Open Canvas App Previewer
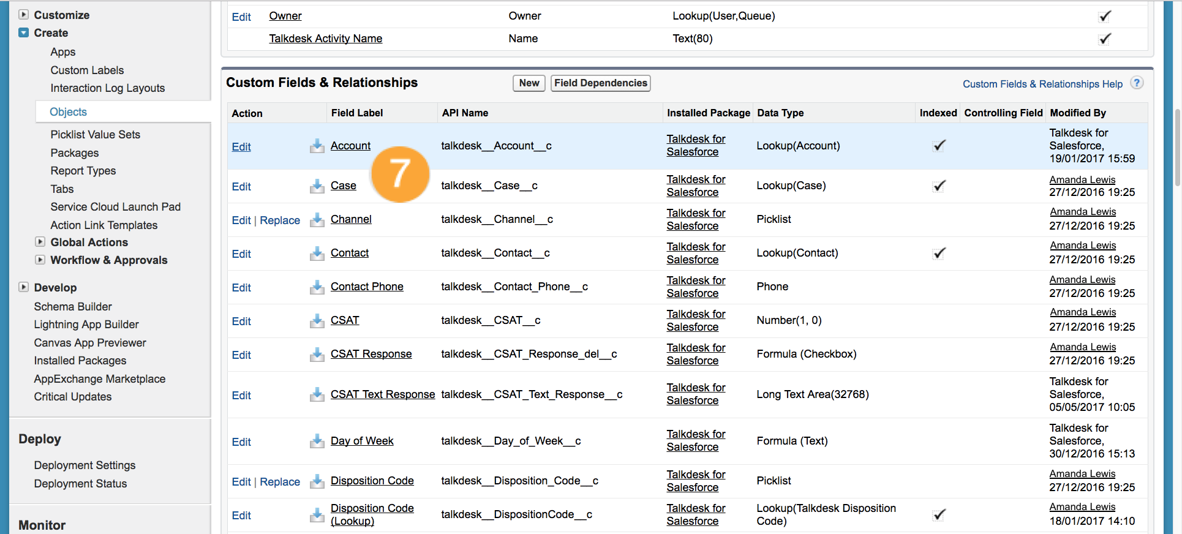The image size is (1182, 534). (x=90, y=343)
